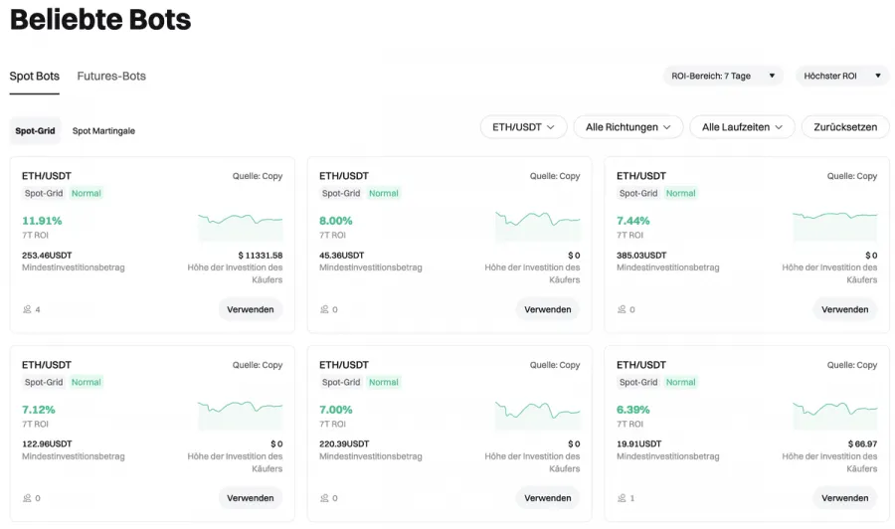The width and height of the screenshot is (895, 529).
Task: Click the 7.12% ROI value
Action: click(x=38, y=410)
